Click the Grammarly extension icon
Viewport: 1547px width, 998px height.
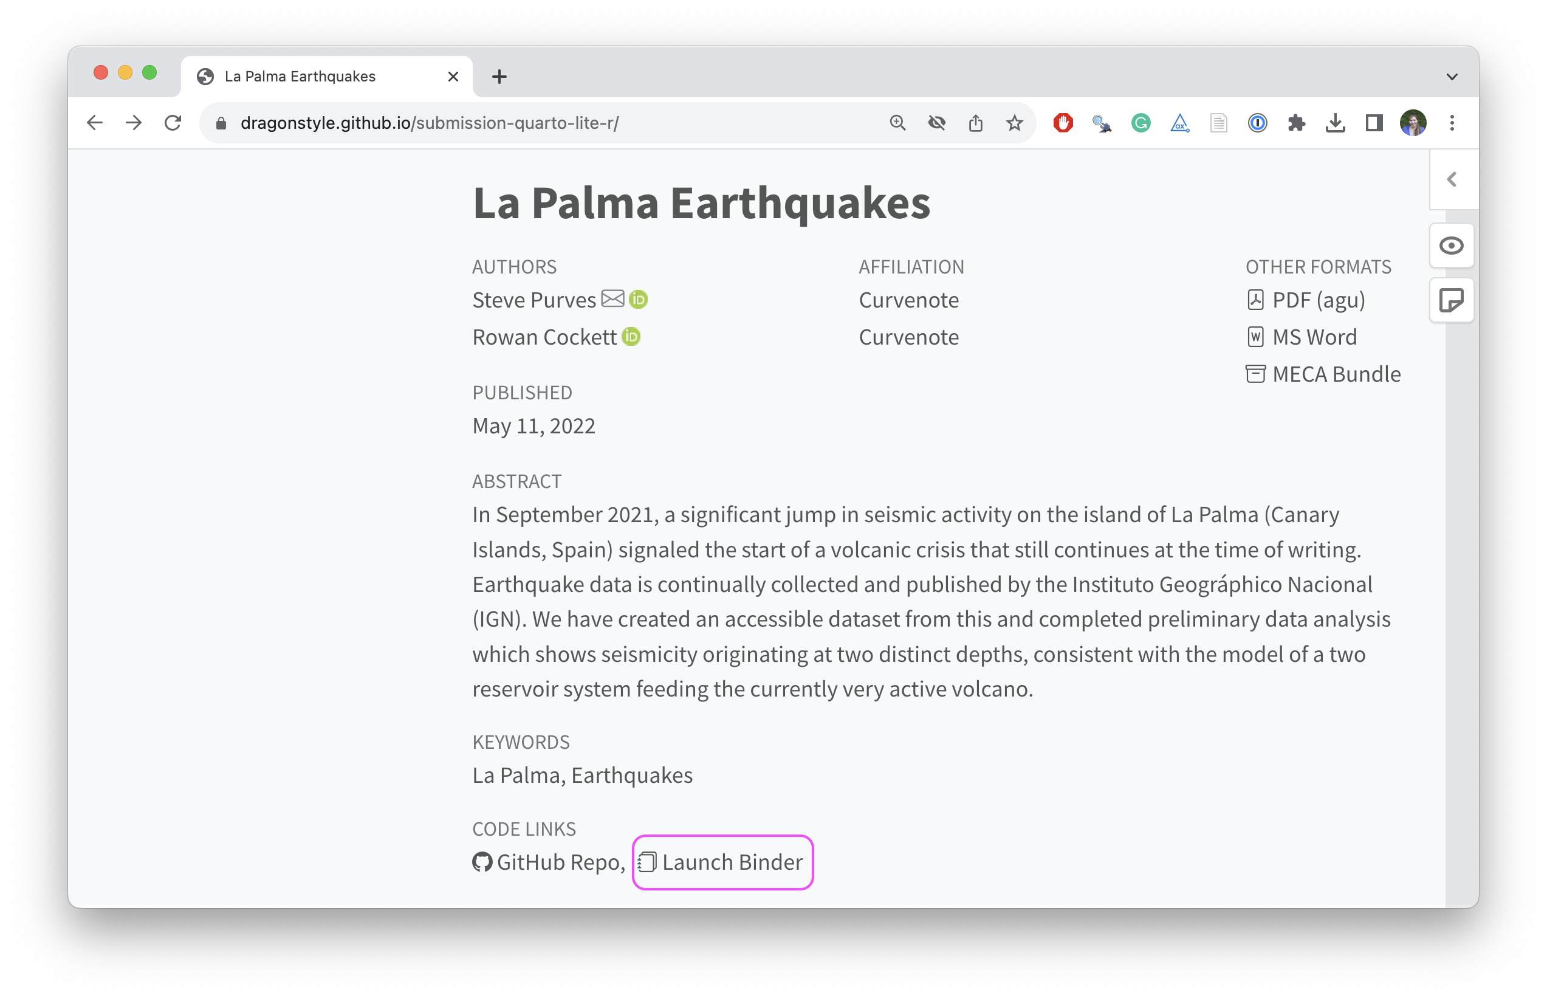(1141, 123)
